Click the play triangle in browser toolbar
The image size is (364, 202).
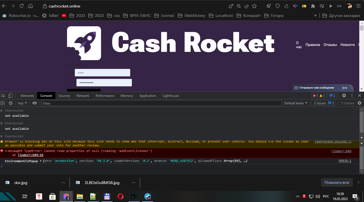[331, 6]
